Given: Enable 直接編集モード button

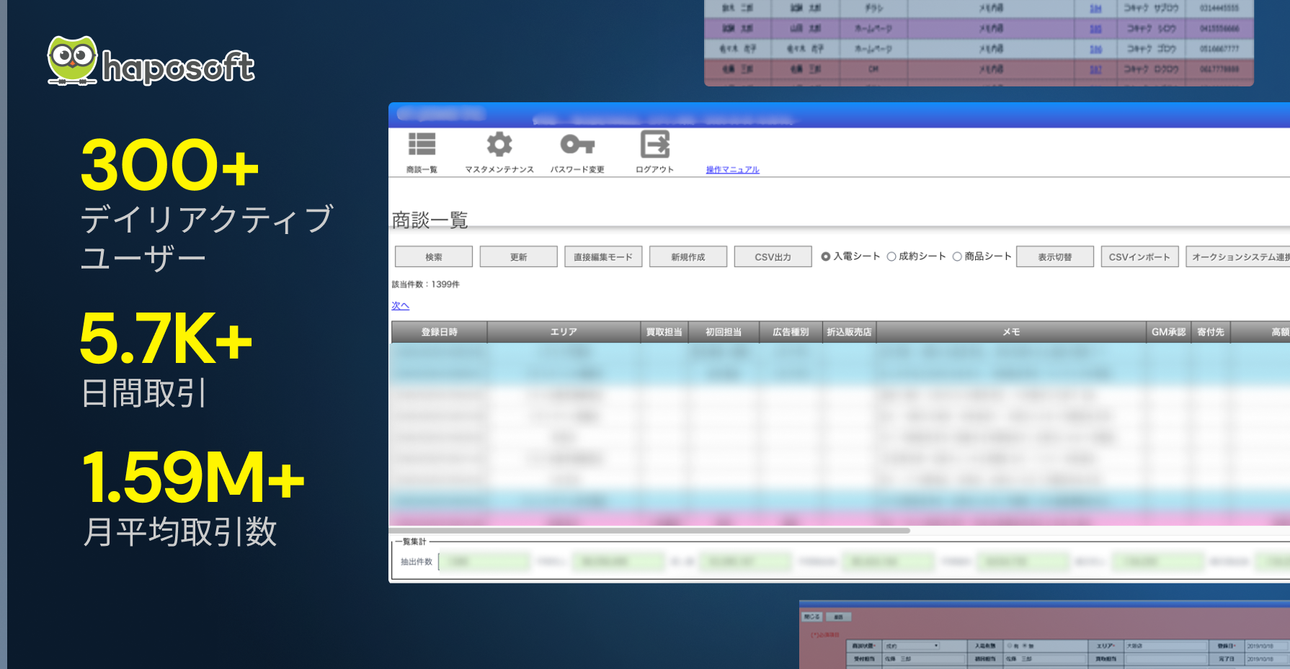Looking at the screenshot, I should point(603,257).
